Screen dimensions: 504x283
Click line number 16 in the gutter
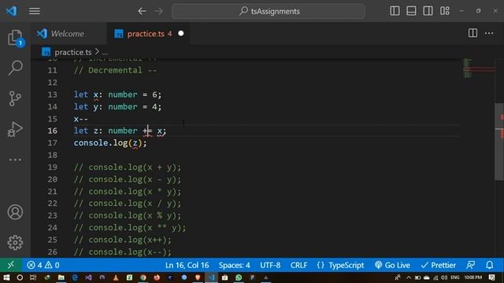pos(53,131)
